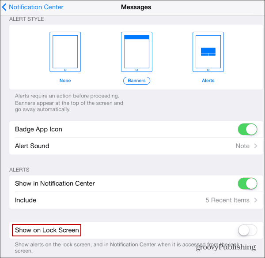Select the None alert style tablet icon

coord(65,52)
